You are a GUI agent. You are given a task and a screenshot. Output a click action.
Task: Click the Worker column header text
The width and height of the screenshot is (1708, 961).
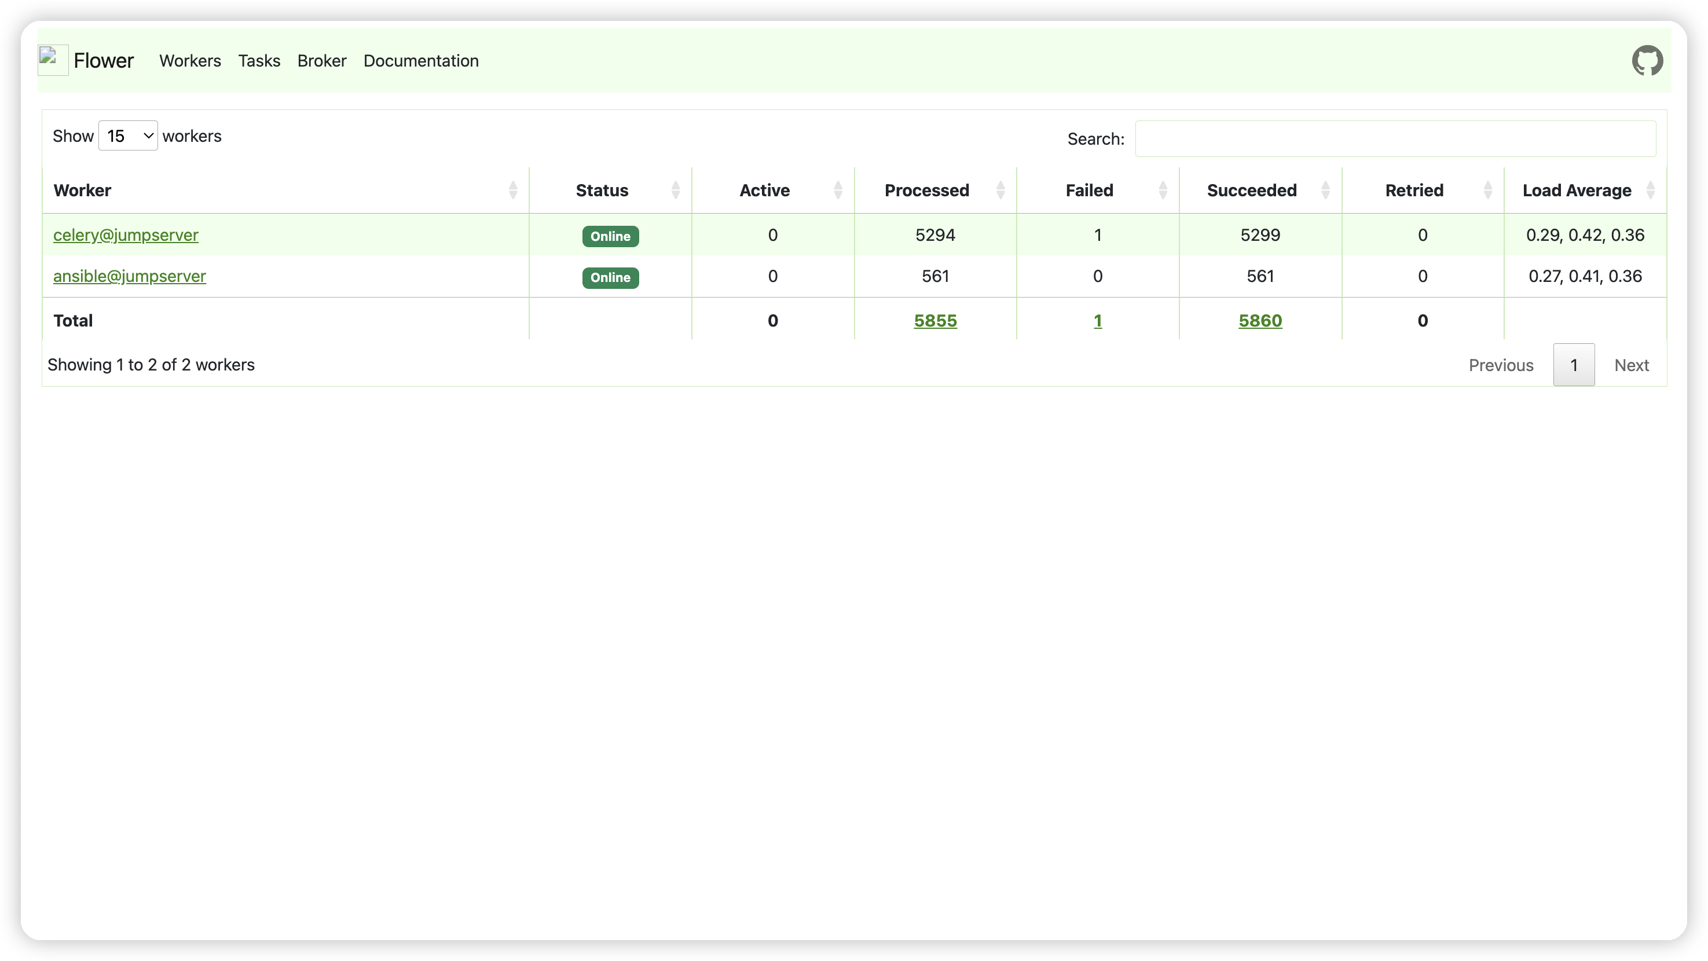pyautogui.click(x=82, y=190)
